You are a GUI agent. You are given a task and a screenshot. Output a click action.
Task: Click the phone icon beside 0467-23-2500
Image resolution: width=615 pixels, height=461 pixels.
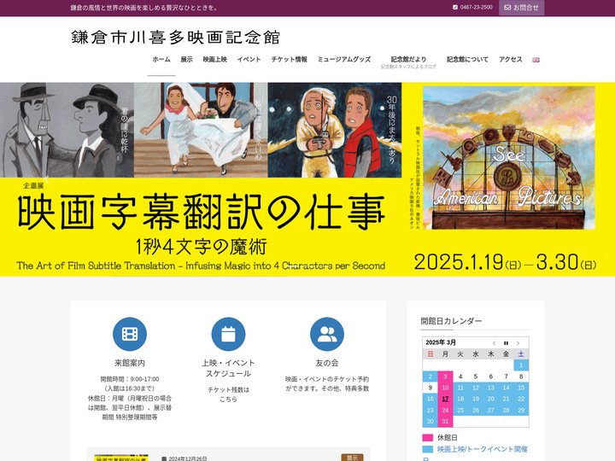(x=455, y=7)
